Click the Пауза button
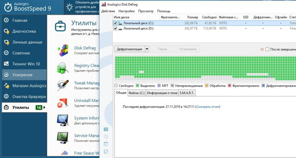Screen dimensions: 296x158 click(162, 49)
